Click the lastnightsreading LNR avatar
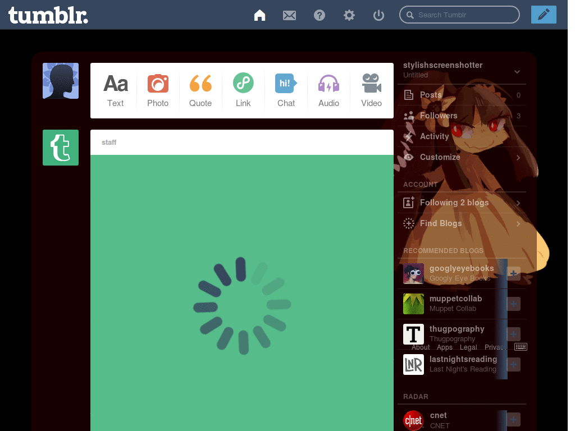575x431 pixels. point(413,364)
